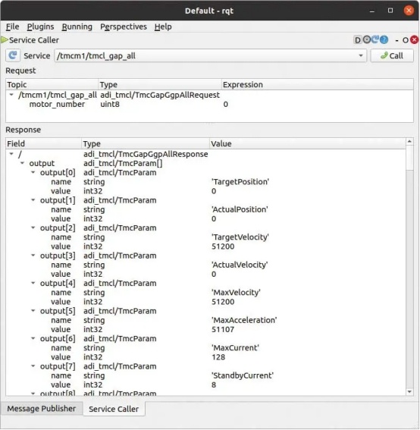Viewport: 420px width, 430px height.
Task: Switch to the Message Publisher tab
Action: 42,409
